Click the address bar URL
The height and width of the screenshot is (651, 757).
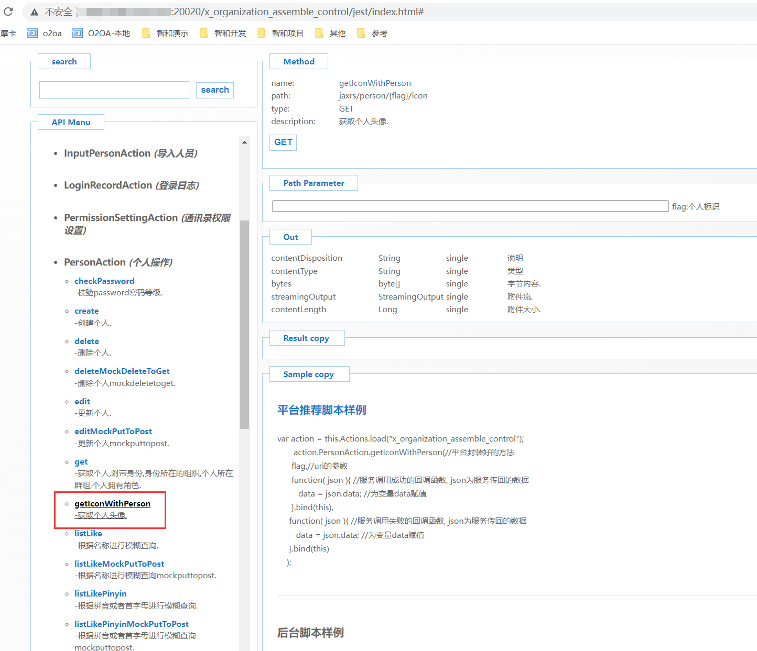coord(299,12)
